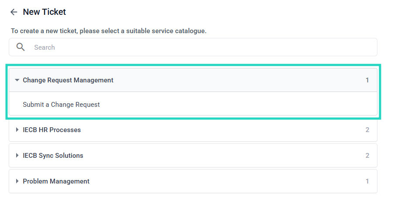
Task: Click the back arrow beside New Ticket
Action: [x=14, y=12]
